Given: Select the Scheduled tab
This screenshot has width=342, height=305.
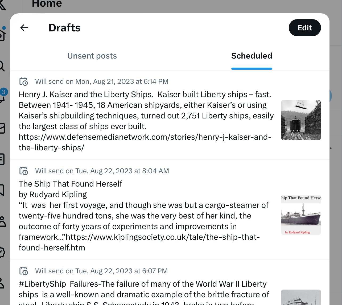Looking at the screenshot, I should pyautogui.click(x=252, y=56).
